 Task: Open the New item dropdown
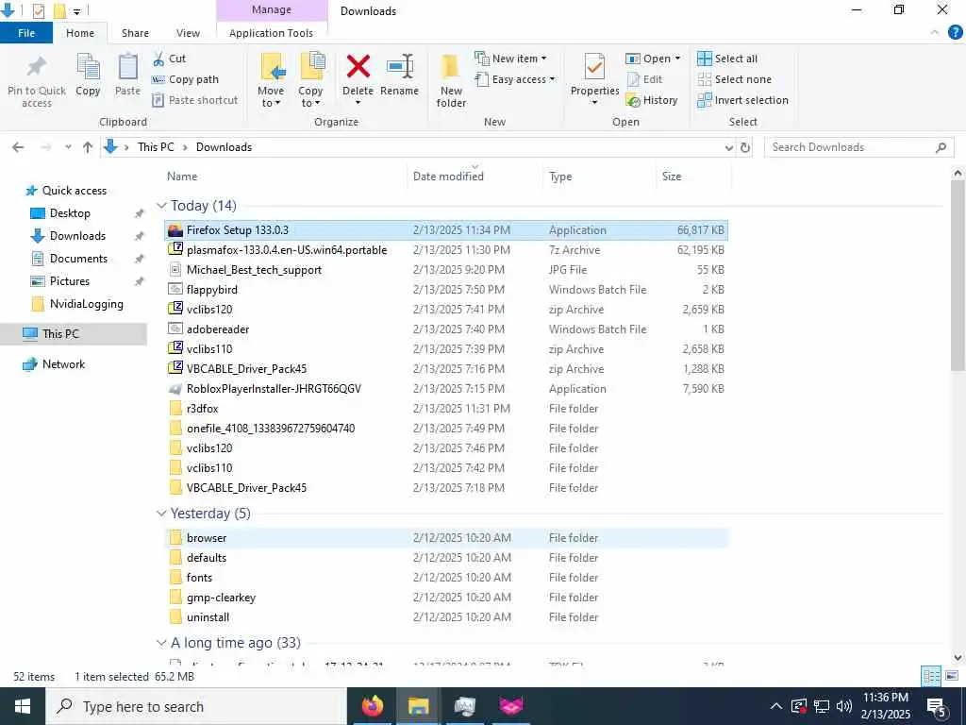click(x=511, y=59)
